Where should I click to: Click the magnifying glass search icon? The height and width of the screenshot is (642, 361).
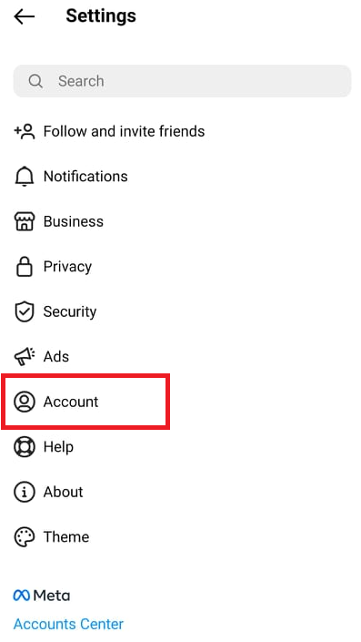[x=35, y=81]
